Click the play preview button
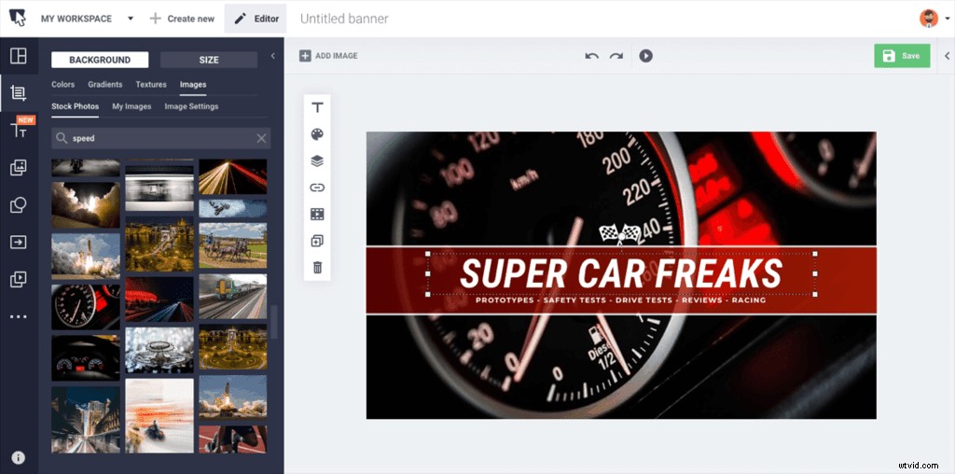955x474 pixels. (645, 56)
